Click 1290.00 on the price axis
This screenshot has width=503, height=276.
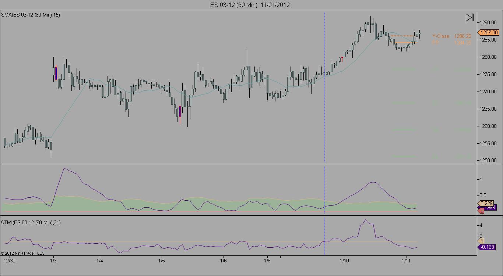pyautogui.click(x=488, y=22)
